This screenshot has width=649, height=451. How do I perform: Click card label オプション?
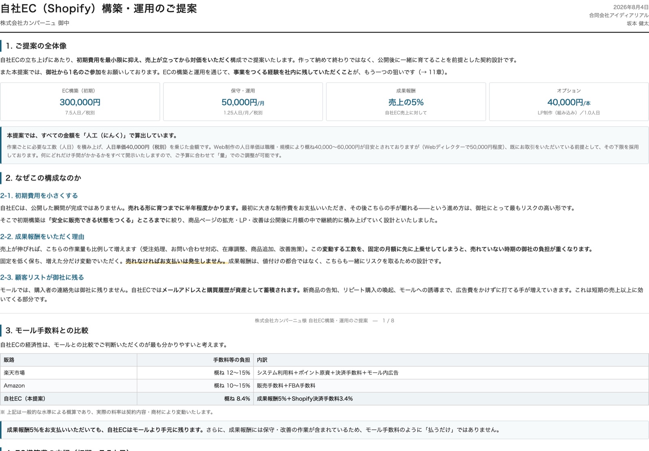click(569, 91)
